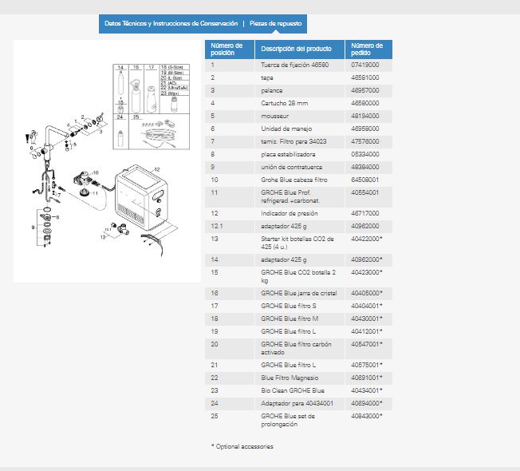The height and width of the screenshot is (471, 520).
Task: Click 'GROHE Blue Prof. refrigerad.+carbonat.' description
Action: [x=290, y=197]
